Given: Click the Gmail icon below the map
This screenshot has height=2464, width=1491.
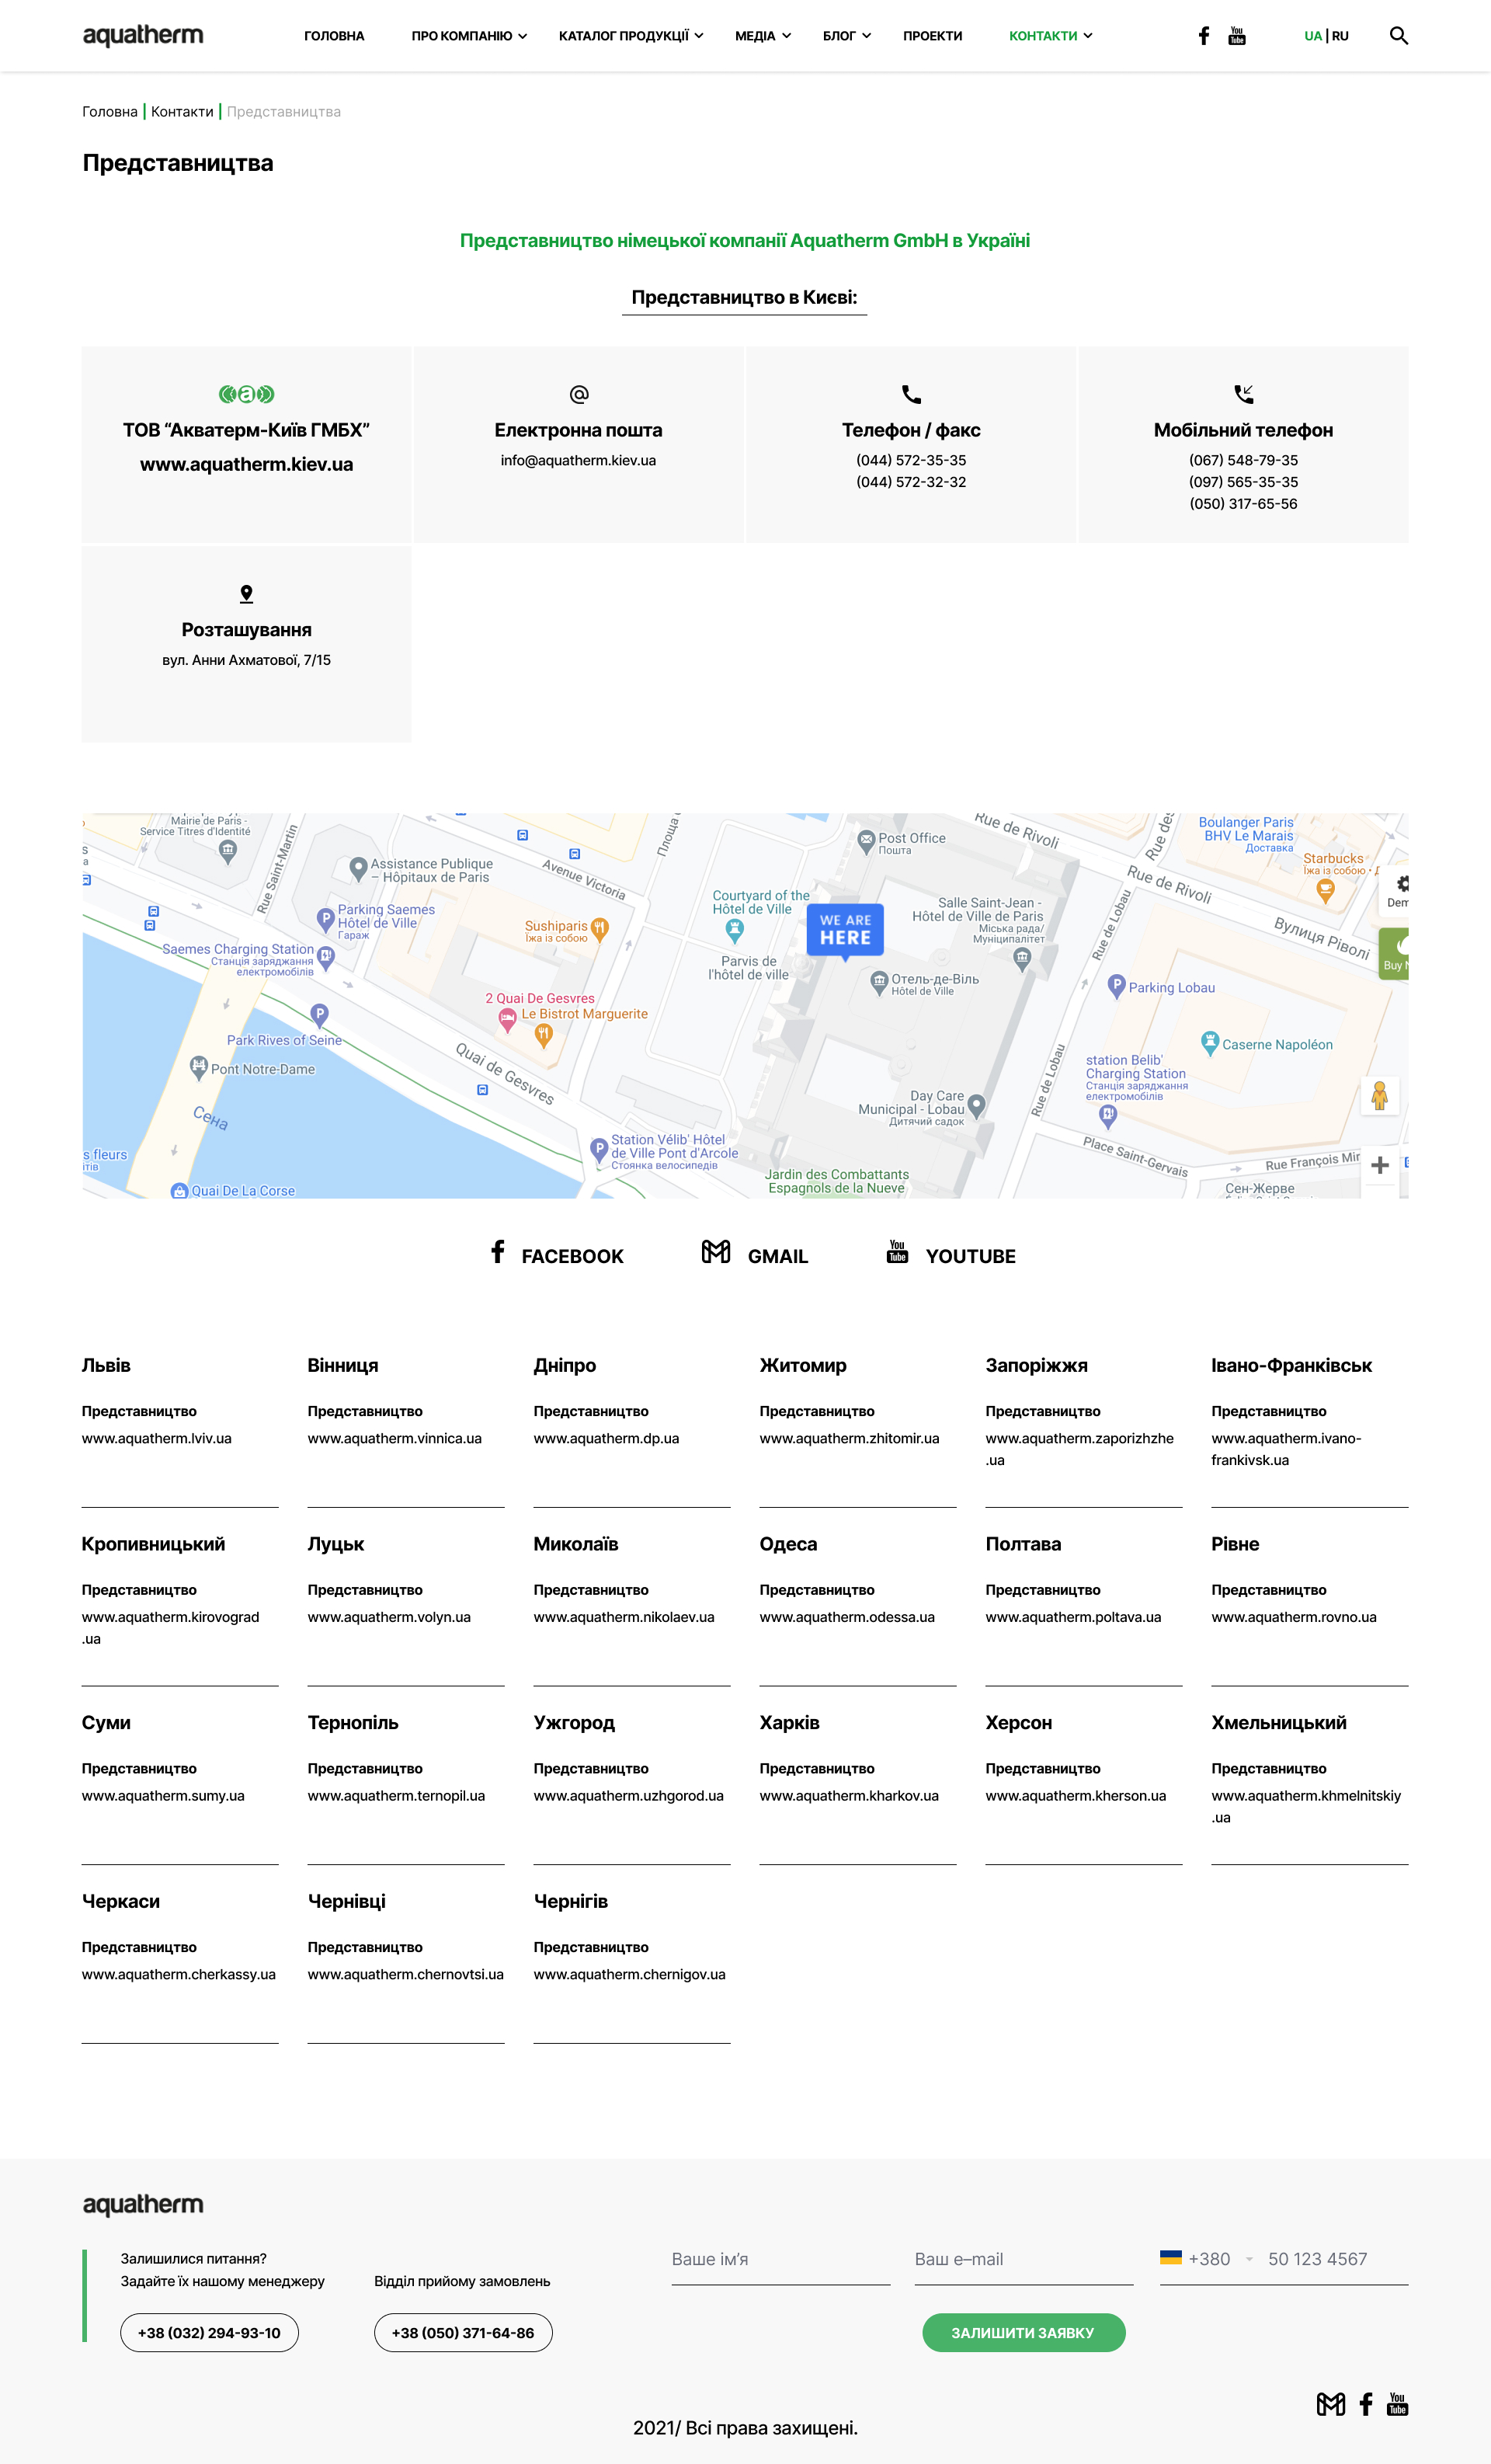Looking at the screenshot, I should 716,1251.
